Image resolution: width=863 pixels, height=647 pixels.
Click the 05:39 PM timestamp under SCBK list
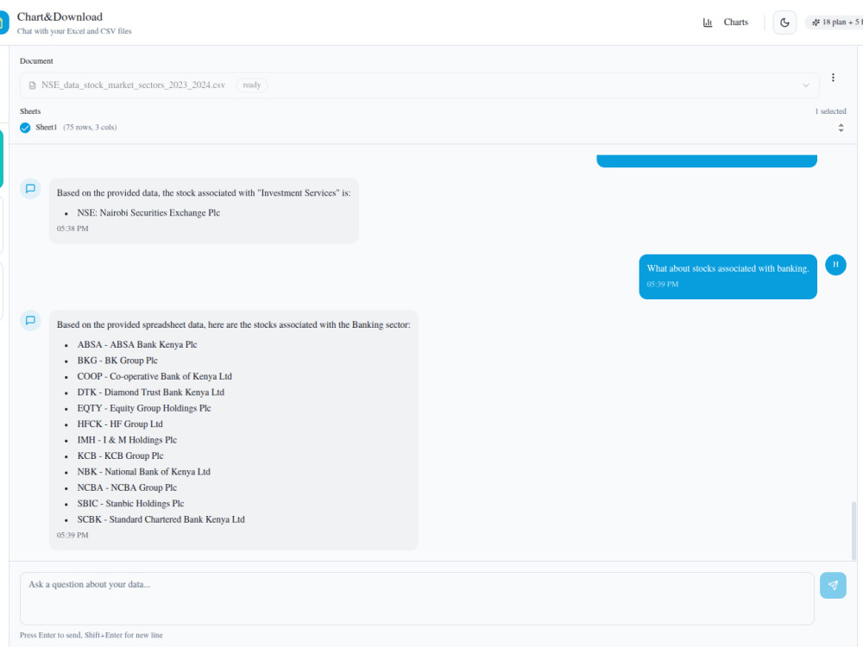click(x=72, y=536)
